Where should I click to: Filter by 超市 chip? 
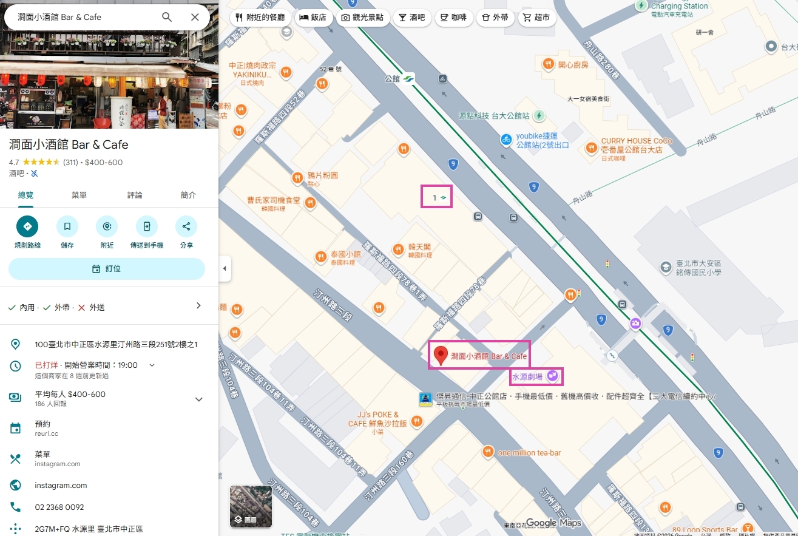tap(536, 18)
